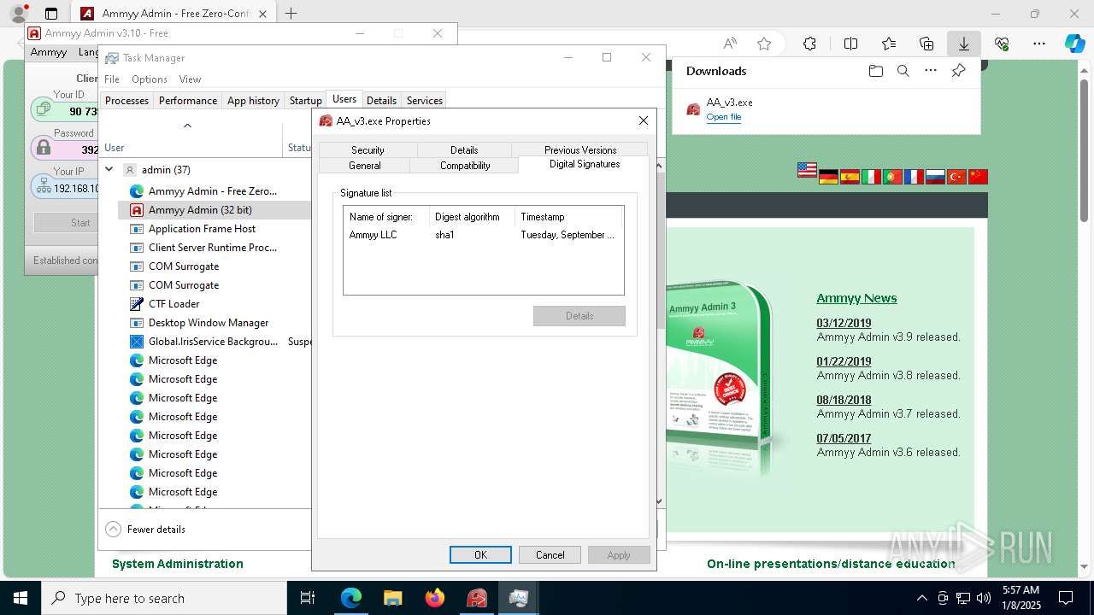Switch to the Security tab
1094x615 pixels.
[368, 149]
